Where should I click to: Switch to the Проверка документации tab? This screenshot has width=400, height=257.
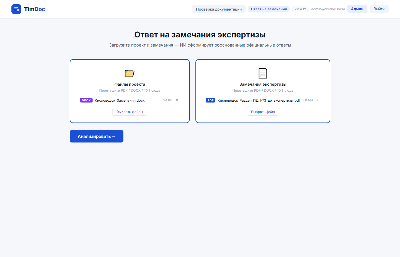219,9
